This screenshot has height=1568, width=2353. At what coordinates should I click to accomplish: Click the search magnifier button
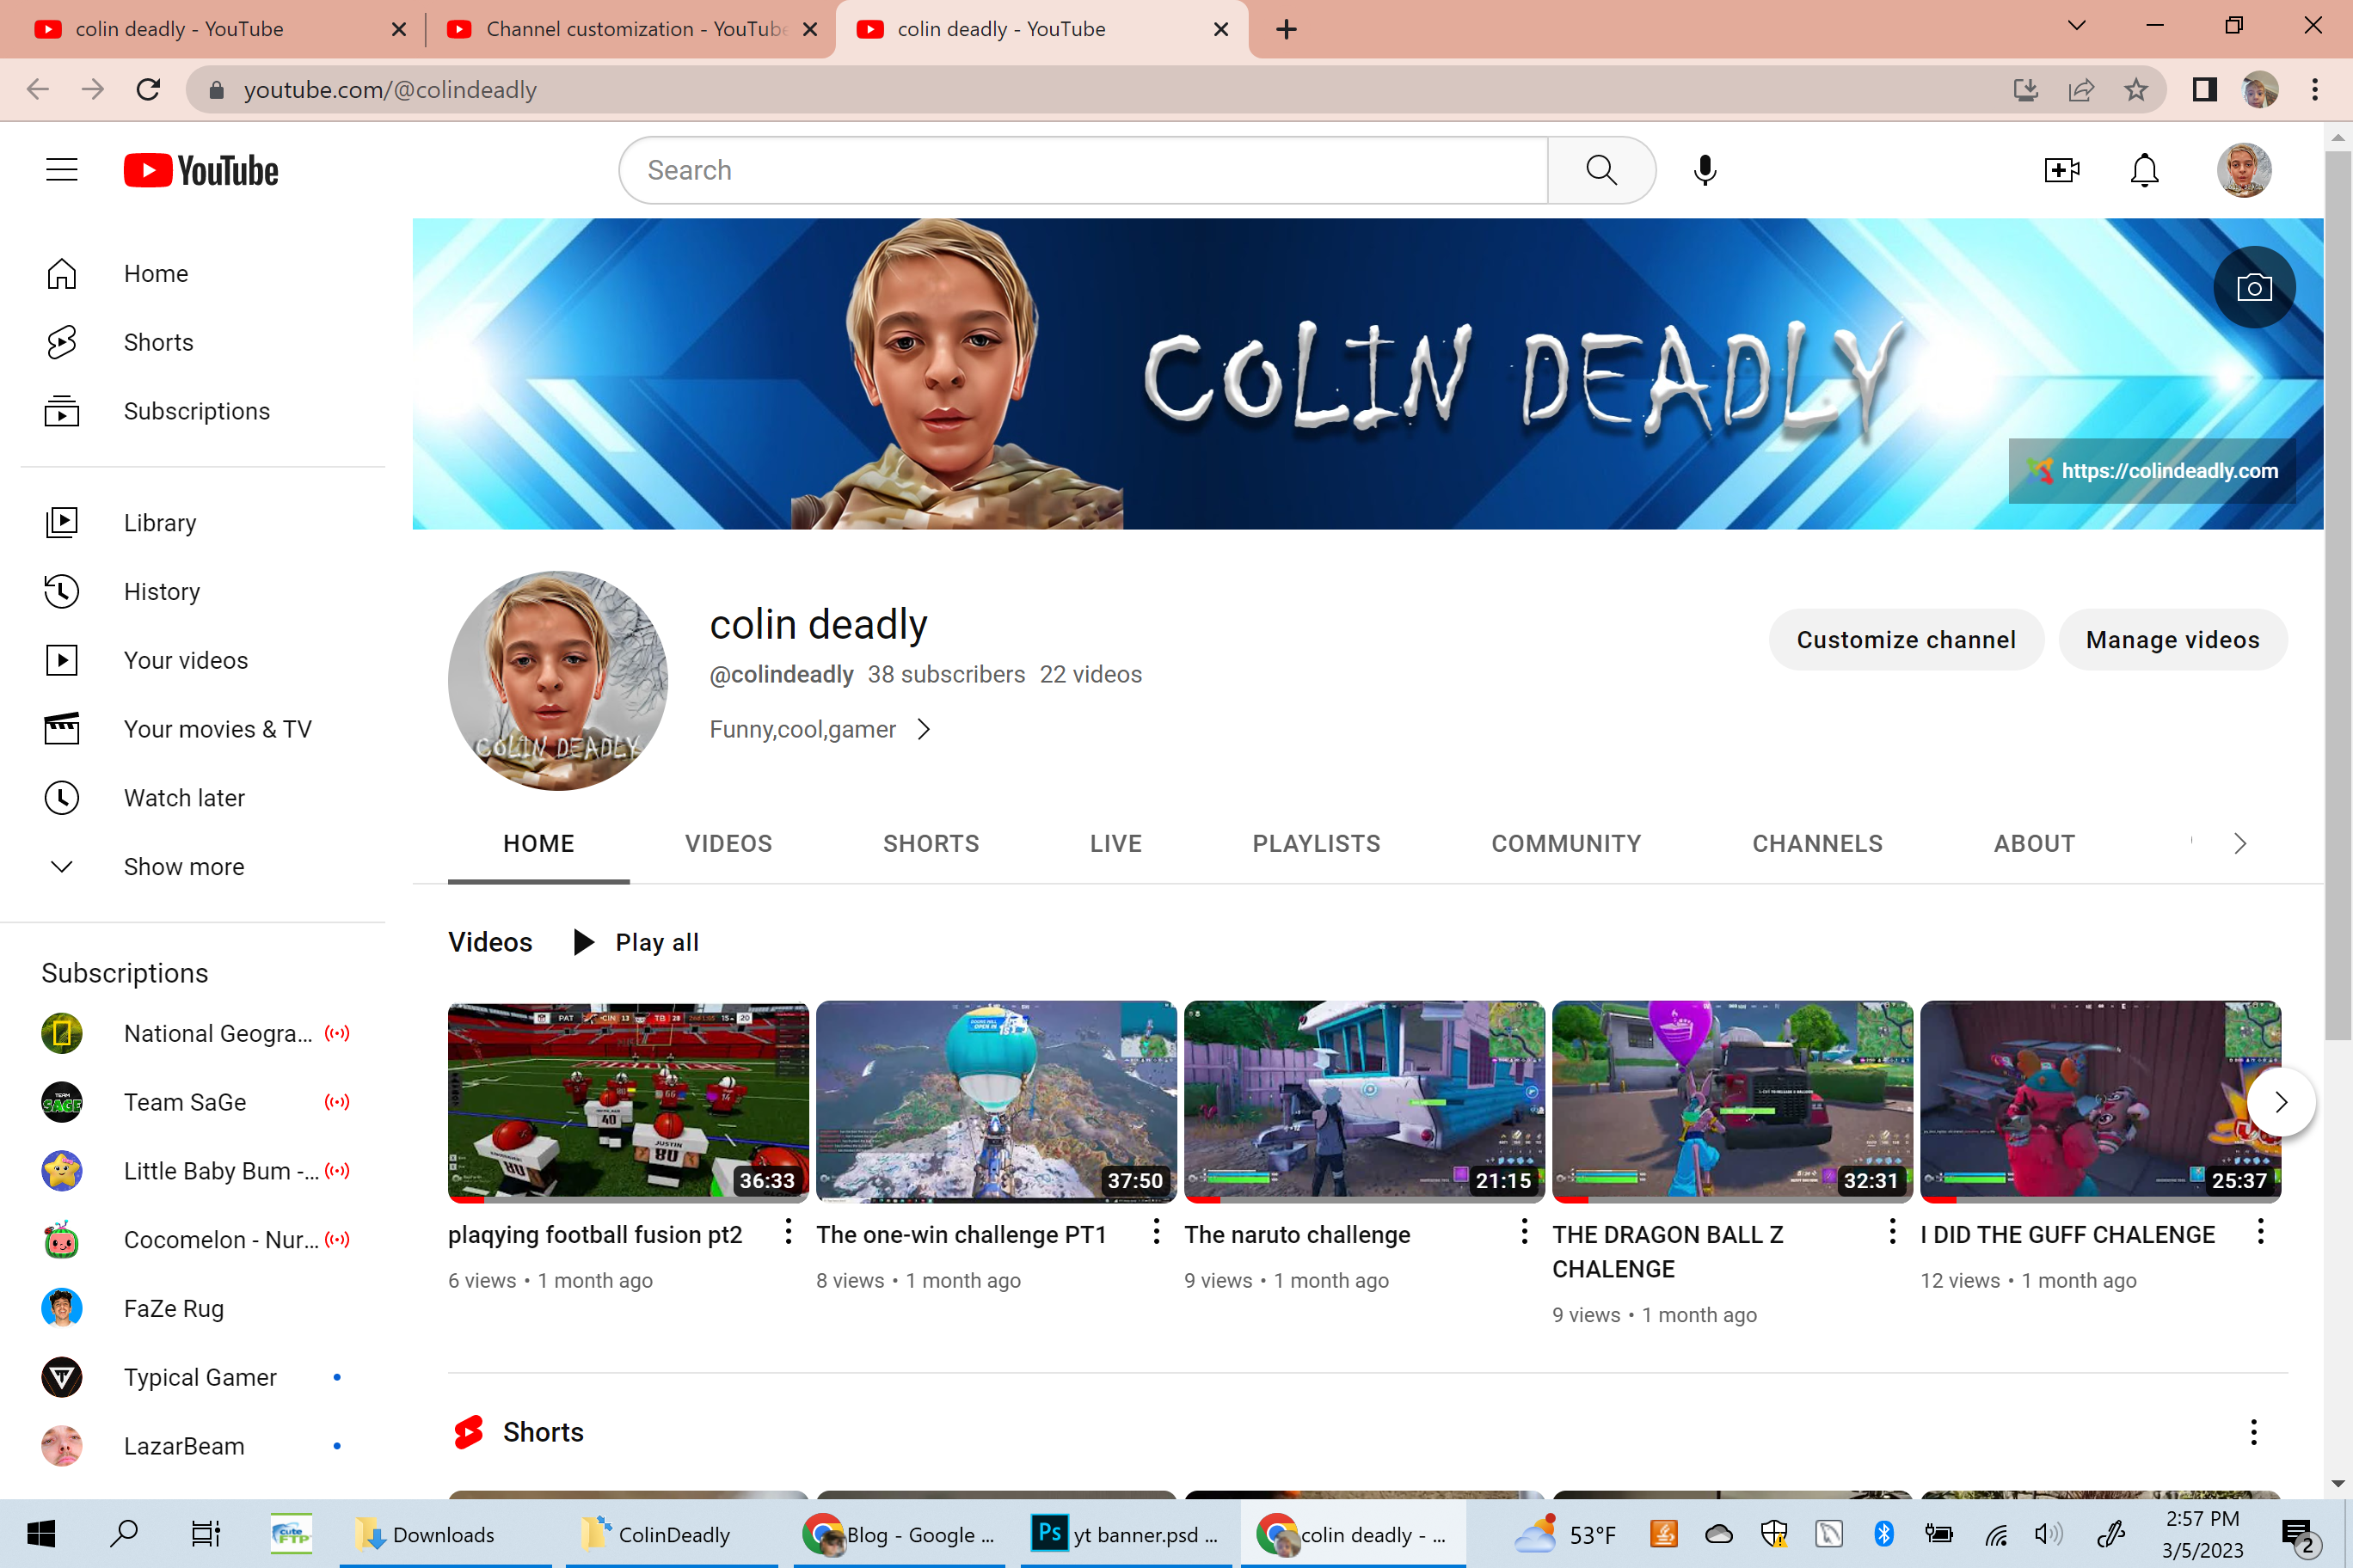pos(1600,170)
